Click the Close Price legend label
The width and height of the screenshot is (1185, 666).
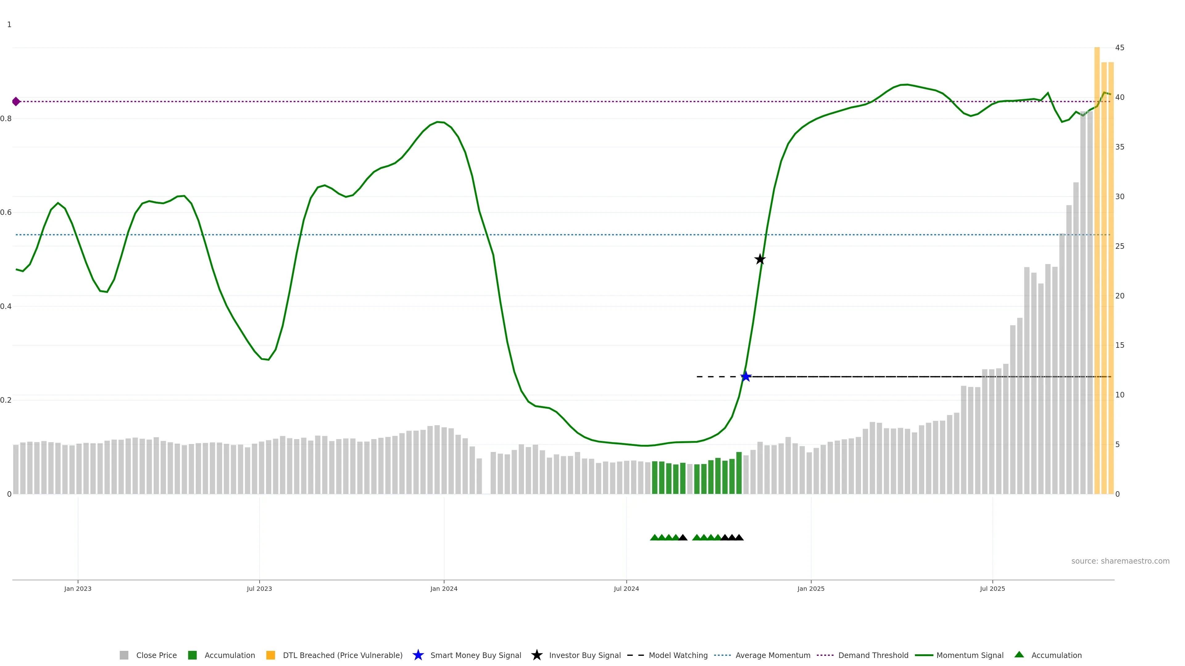(x=156, y=655)
